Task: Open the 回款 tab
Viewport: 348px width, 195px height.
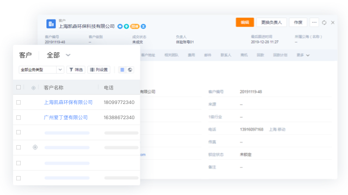Action: pyautogui.click(x=260, y=55)
